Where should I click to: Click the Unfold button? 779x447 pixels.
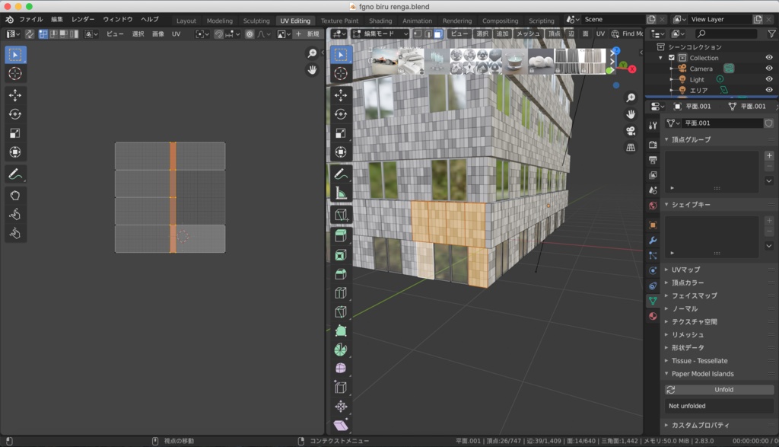pyautogui.click(x=723, y=390)
